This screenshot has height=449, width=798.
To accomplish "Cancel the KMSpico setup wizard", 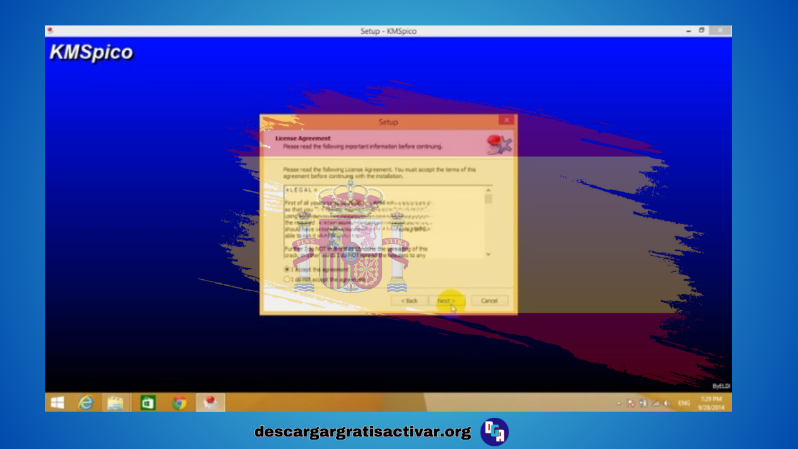I will point(489,301).
